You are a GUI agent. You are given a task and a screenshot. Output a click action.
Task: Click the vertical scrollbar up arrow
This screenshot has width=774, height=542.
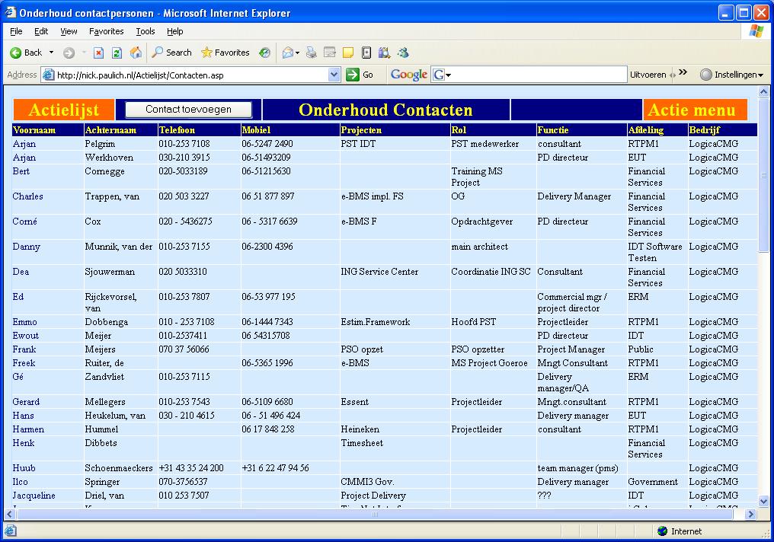point(763,92)
